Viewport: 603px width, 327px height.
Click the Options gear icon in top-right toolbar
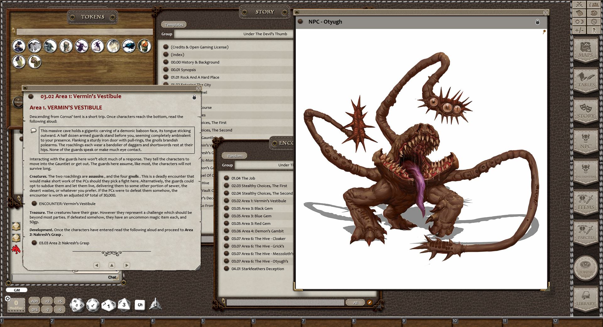(594, 21)
